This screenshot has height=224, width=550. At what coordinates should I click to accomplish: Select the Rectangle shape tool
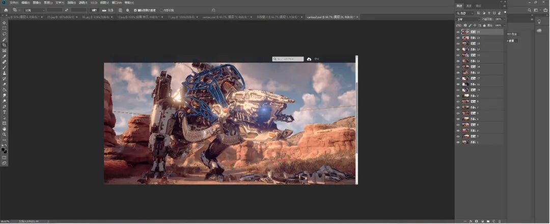click(x=5, y=123)
